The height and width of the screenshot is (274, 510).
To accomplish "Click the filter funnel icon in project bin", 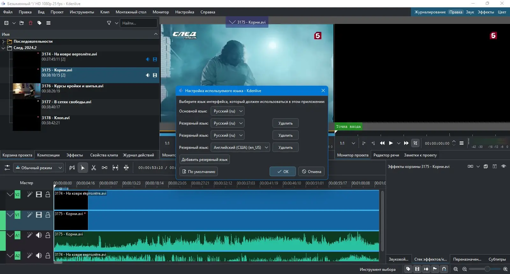I will (x=109, y=23).
